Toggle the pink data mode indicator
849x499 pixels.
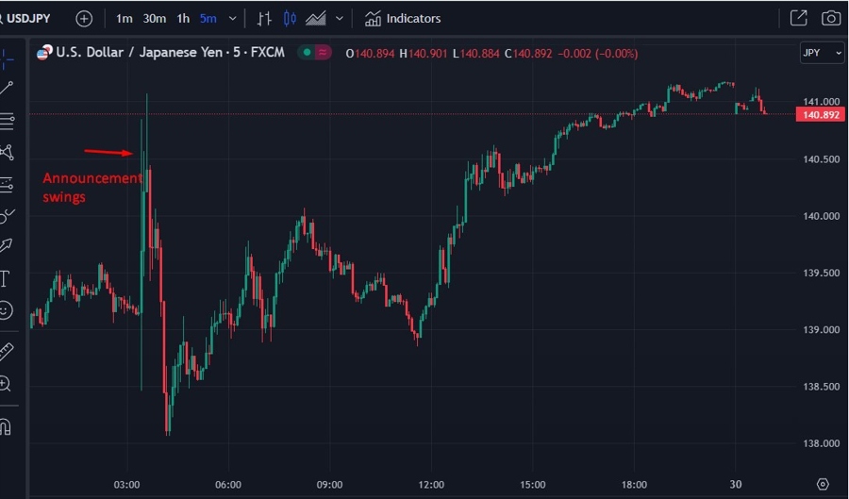(323, 53)
